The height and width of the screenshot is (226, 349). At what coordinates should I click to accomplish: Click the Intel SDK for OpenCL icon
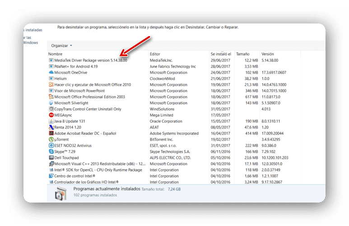(51, 170)
